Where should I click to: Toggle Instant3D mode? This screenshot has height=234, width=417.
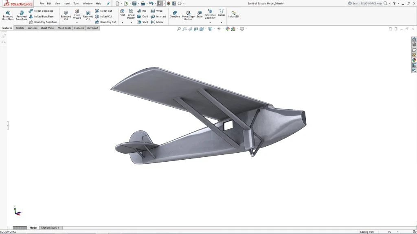233,14
